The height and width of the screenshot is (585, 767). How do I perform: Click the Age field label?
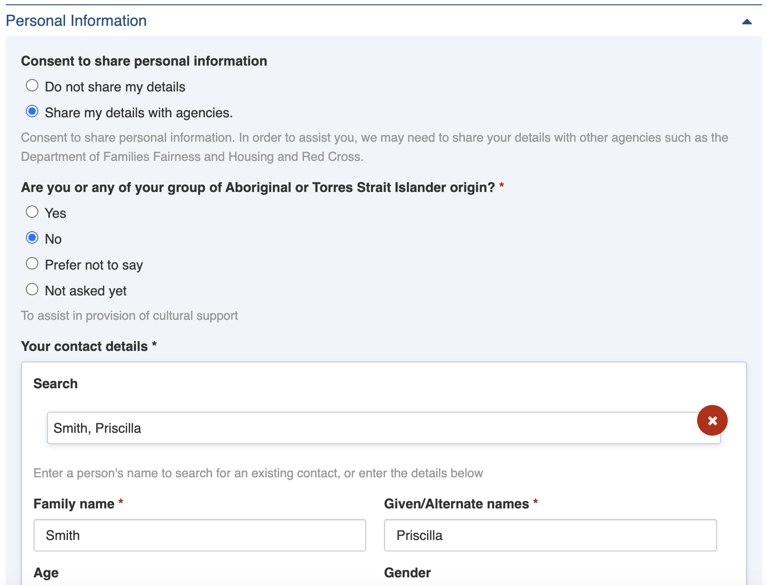coord(46,573)
